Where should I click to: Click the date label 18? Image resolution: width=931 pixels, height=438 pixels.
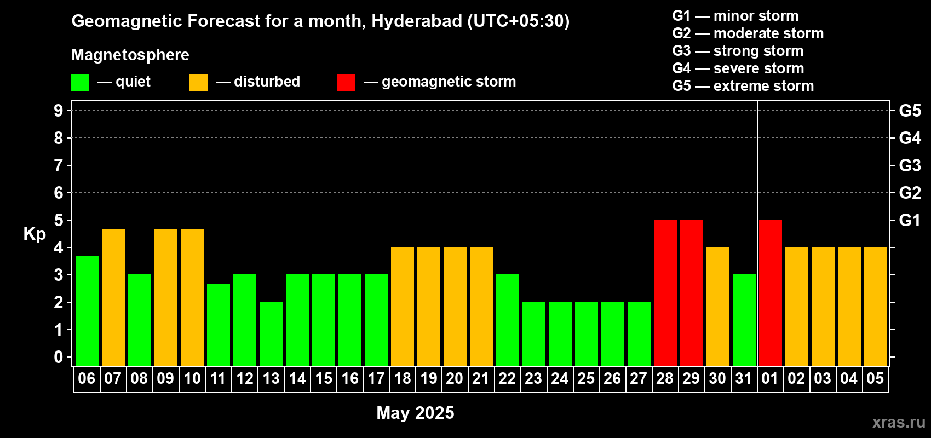point(403,378)
